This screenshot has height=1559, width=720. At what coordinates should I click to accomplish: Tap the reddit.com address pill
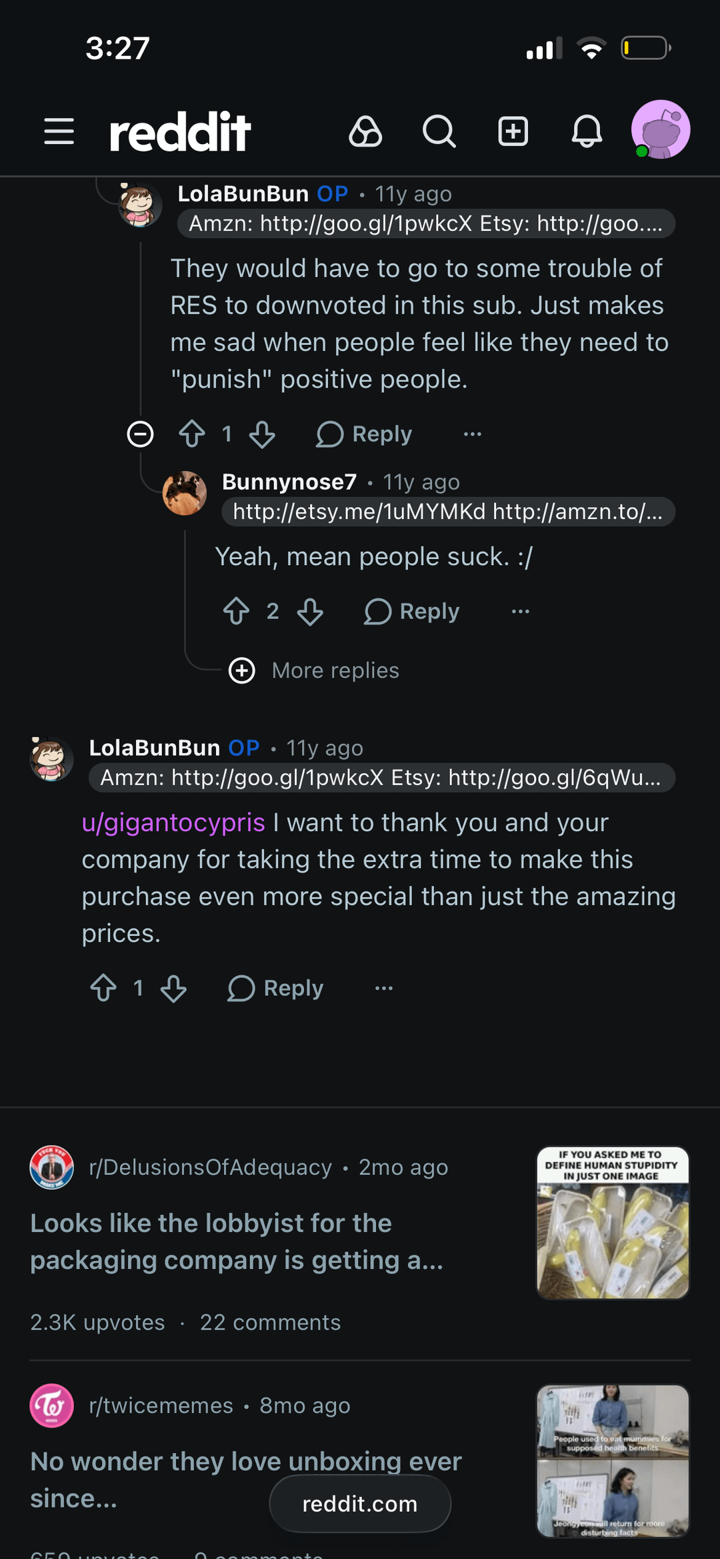[x=360, y=1504]
